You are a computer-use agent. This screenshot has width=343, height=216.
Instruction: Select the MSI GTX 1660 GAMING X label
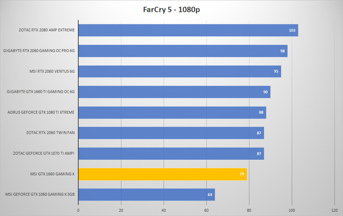coord(52,174)
